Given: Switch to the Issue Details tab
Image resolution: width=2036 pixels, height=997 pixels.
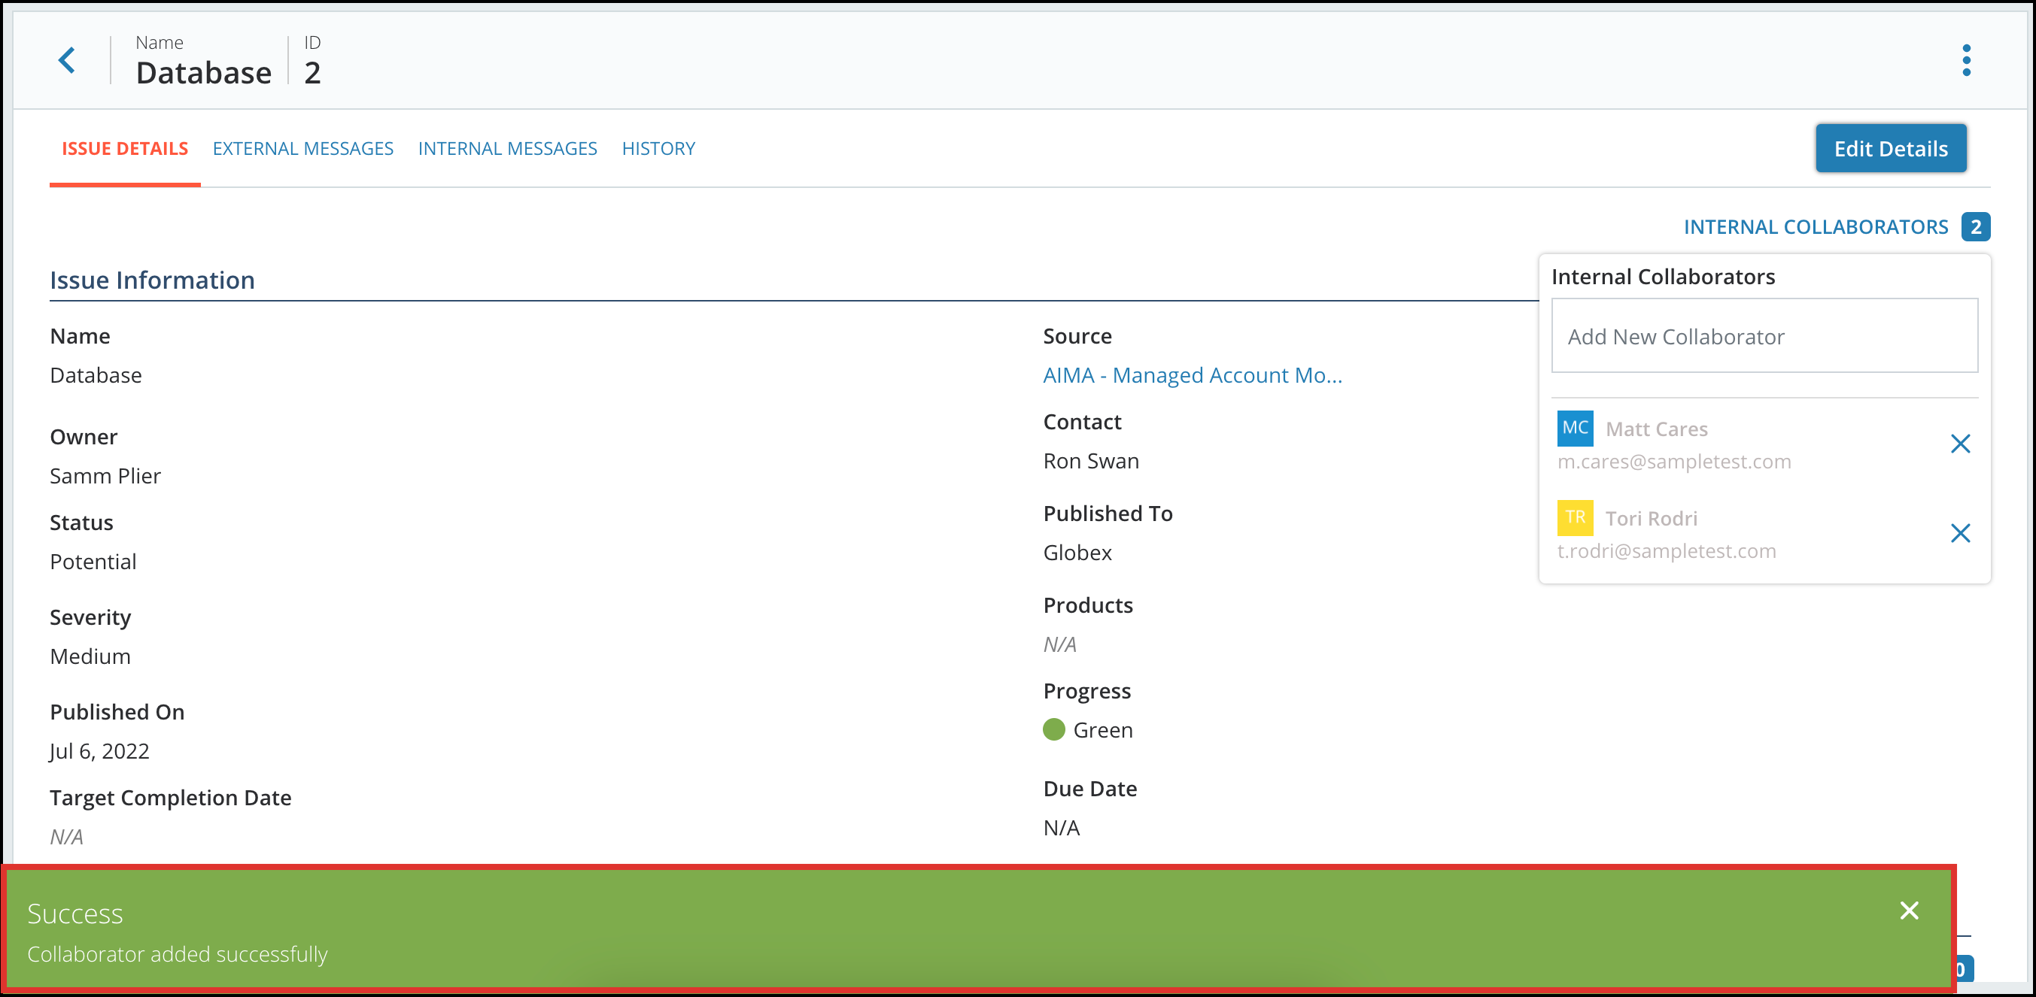Looking at the screenshot, I should tap(125, 149).
